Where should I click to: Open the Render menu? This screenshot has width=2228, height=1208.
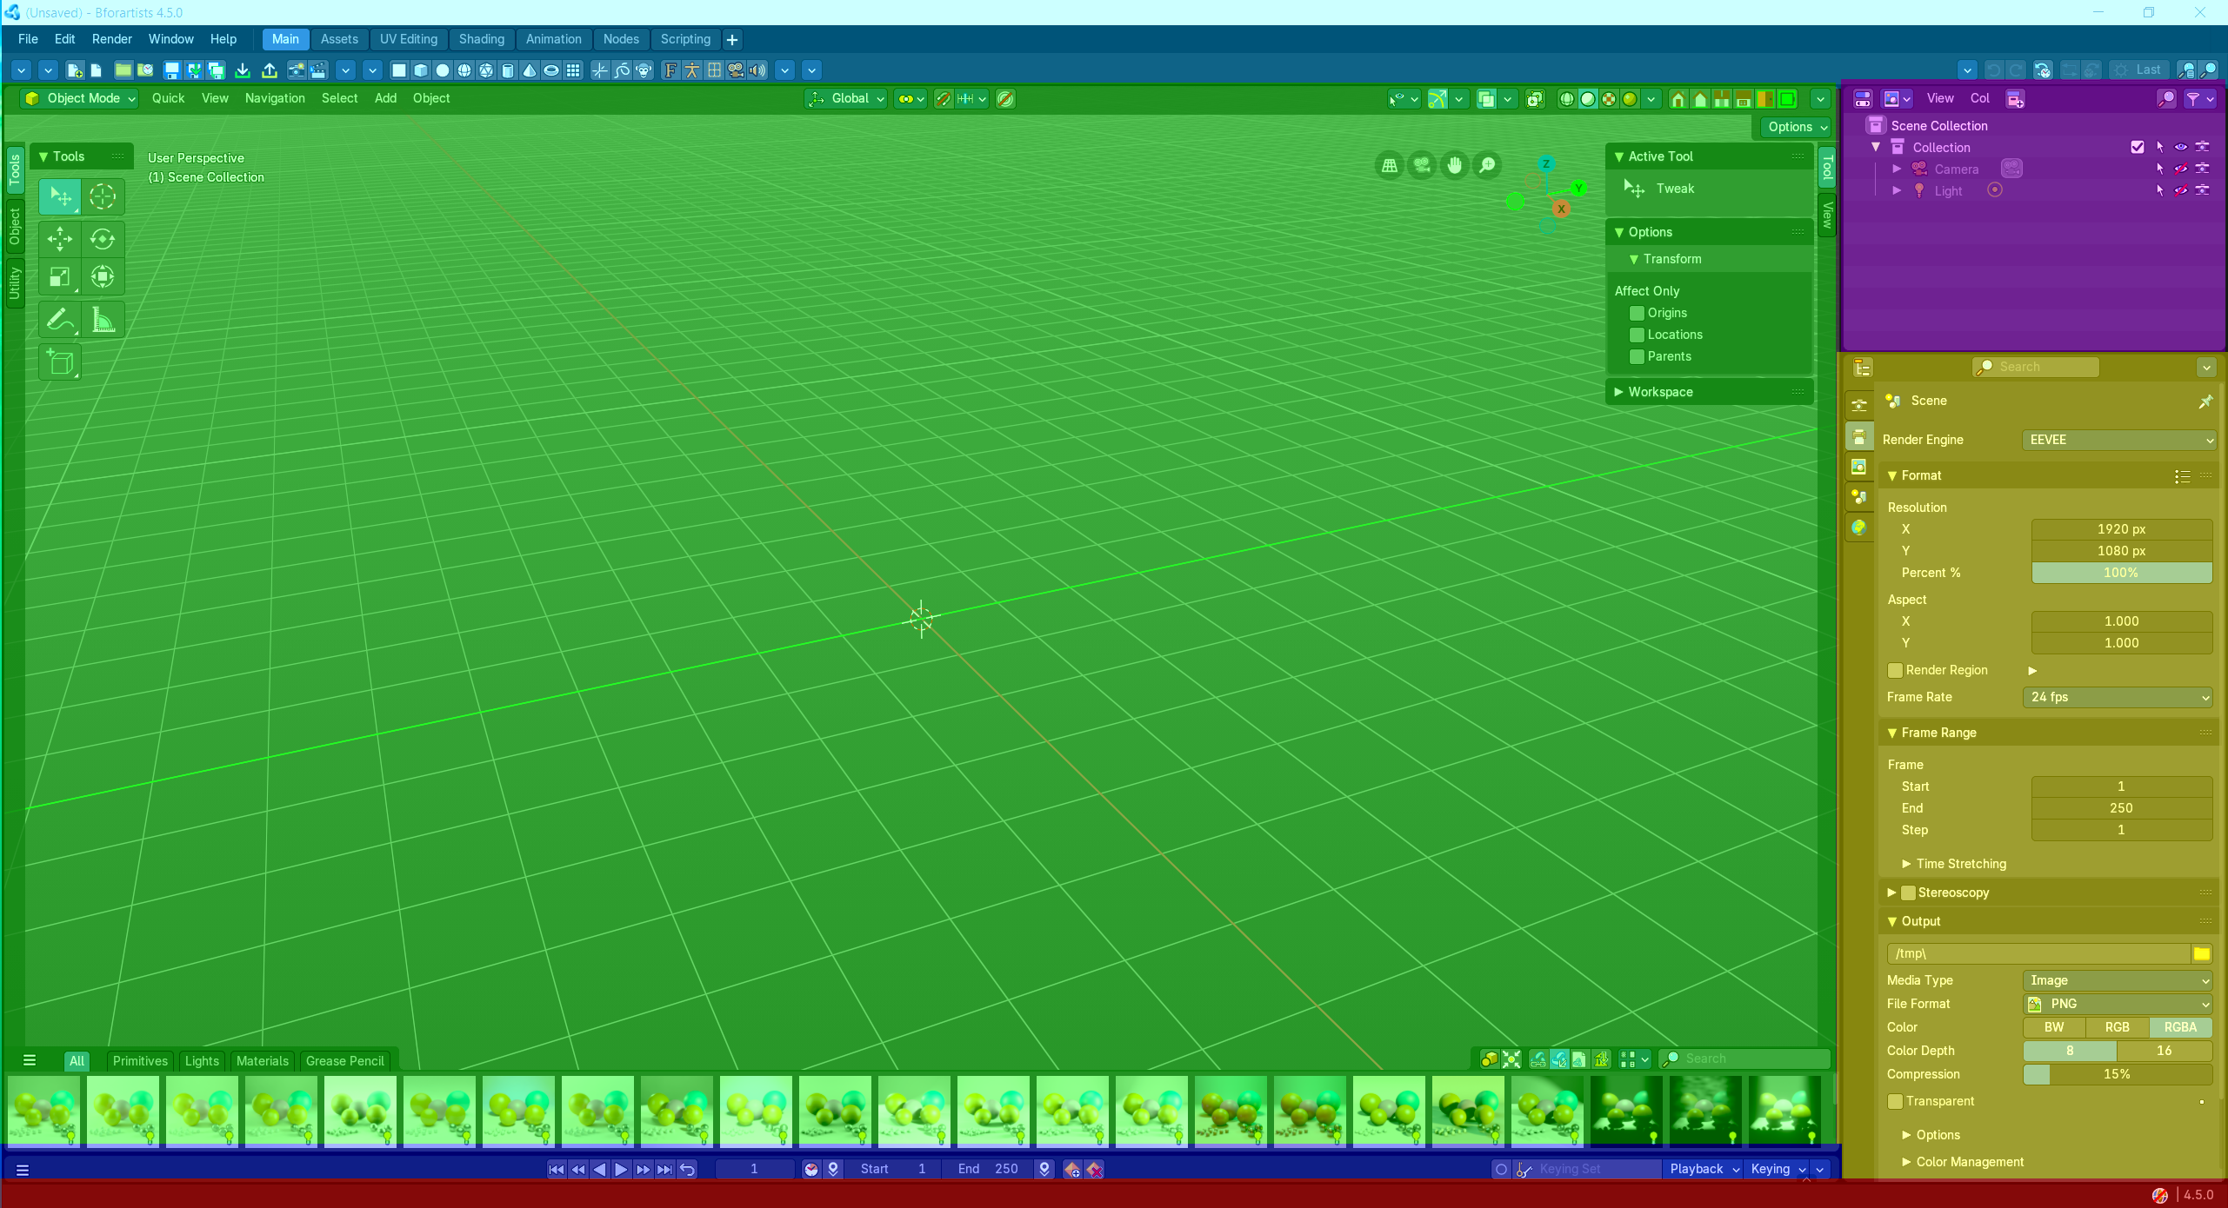[112, 39]
